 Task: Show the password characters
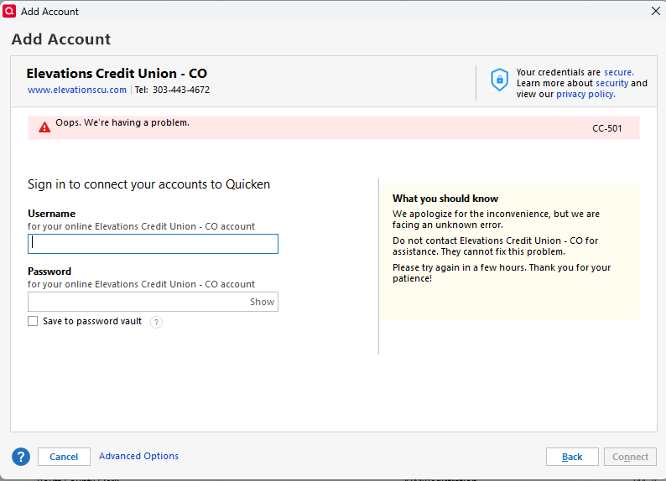[x=262, y=302]
